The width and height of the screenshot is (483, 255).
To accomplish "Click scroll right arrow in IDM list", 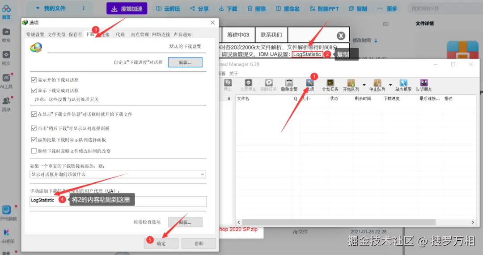I will pos(473,222).
